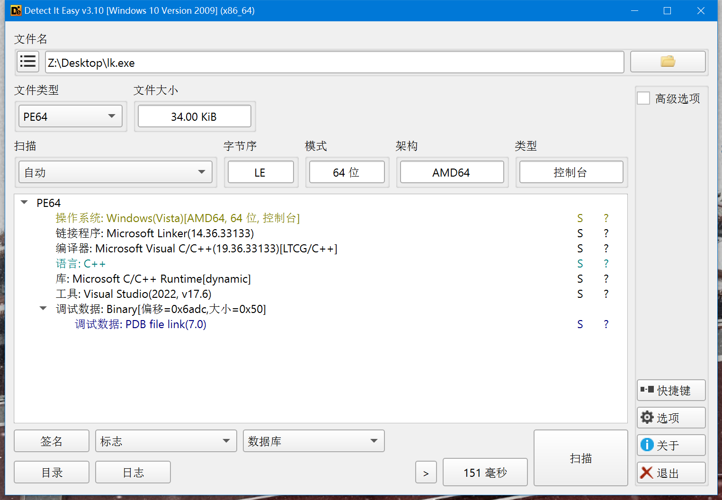Click S on the 操作系统 row
The width and height of the screenshot is (722, 500).
click(580, 218)
